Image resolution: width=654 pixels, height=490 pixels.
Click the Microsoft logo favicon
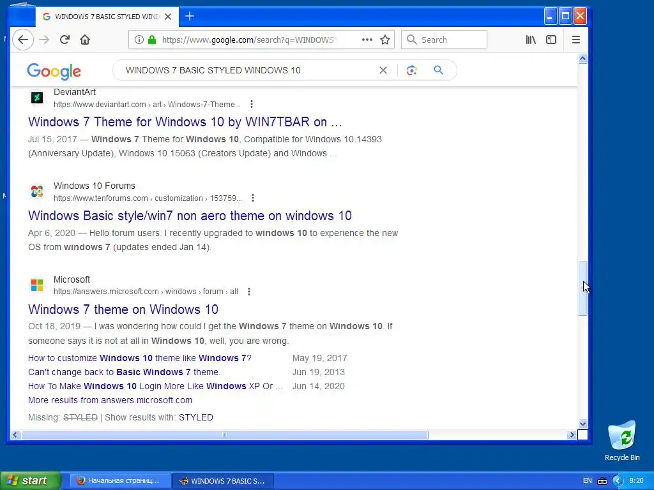[x=37, y=285]
